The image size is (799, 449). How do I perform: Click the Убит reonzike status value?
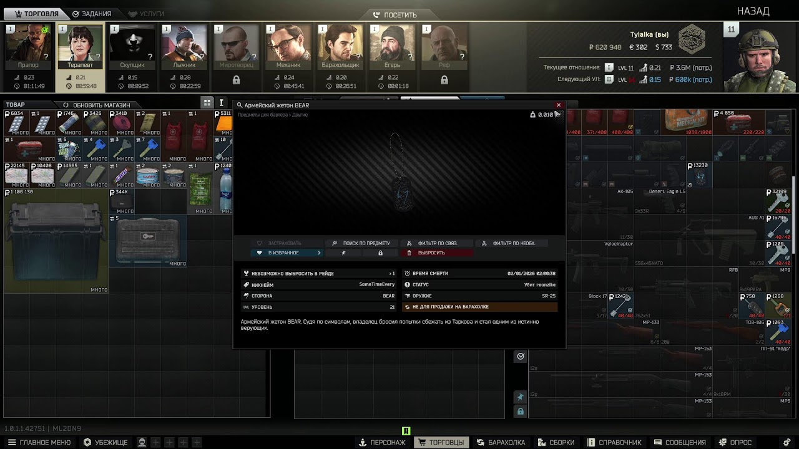click(539, 285)
